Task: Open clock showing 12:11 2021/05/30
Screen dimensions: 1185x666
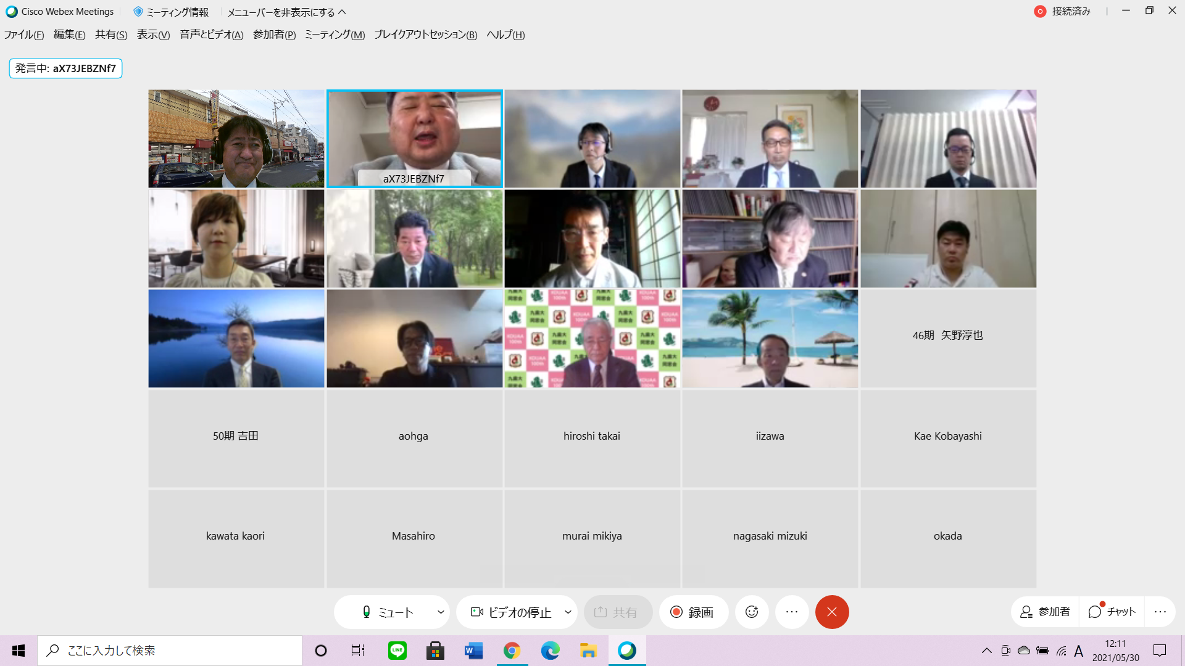Action: click(x=1115, y=651)
